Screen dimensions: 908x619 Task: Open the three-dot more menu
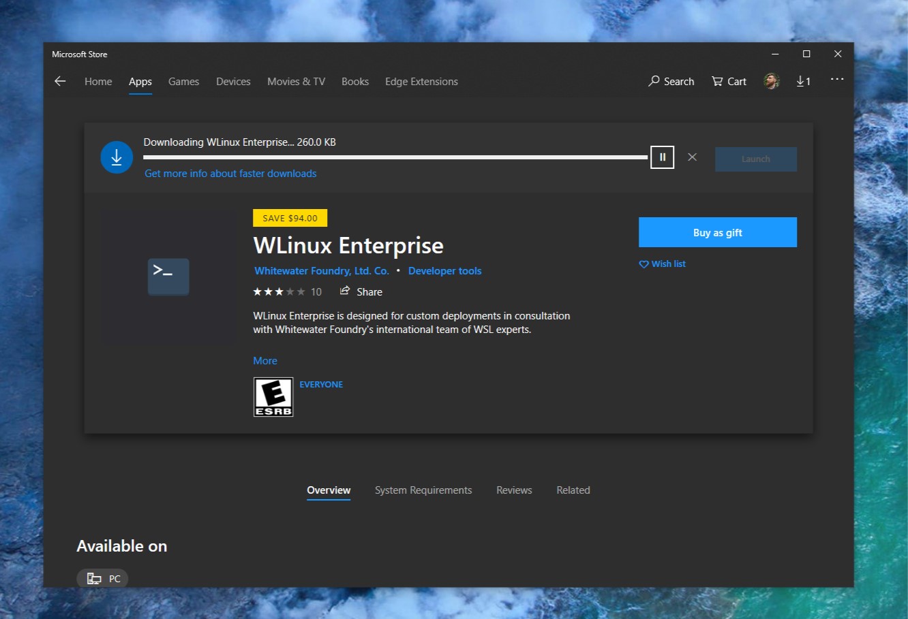pos(837,80)
